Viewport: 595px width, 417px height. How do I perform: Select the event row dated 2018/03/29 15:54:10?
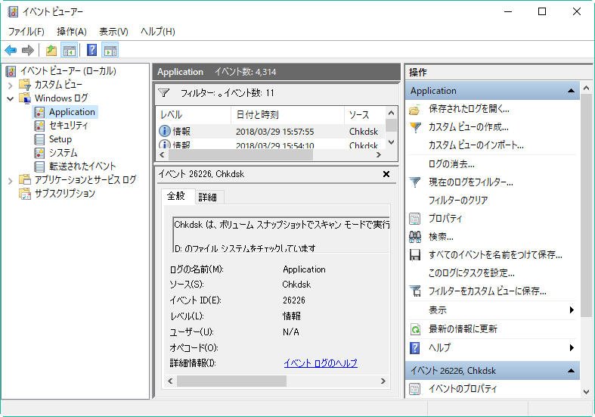(x=271, y=145)
